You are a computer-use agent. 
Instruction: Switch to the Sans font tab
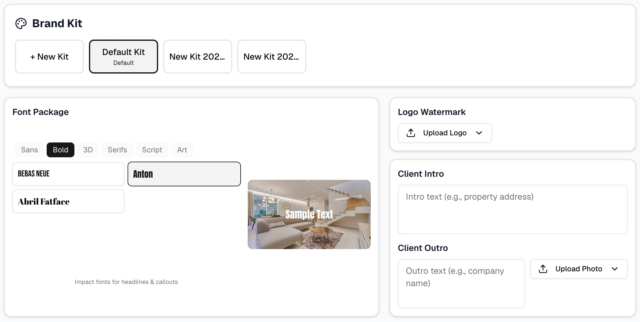tap(29, 150)
